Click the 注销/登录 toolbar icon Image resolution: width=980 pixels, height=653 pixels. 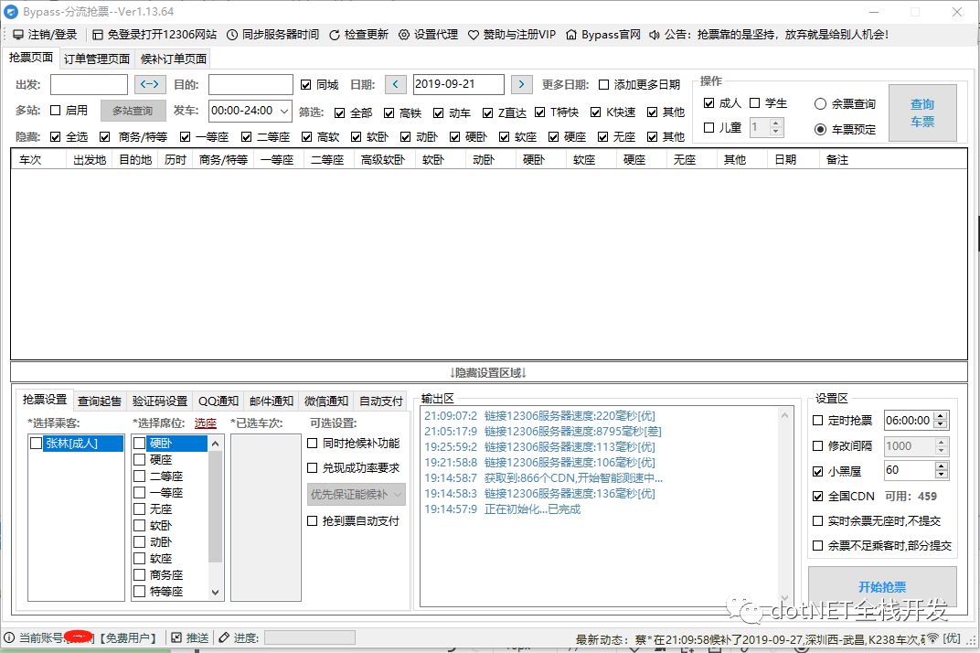tap(18, 35)
